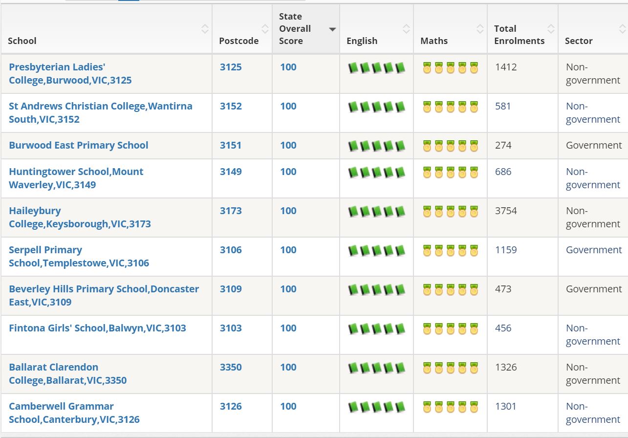Select enrolment value 456
628x438 pixels.
(503, 328)
